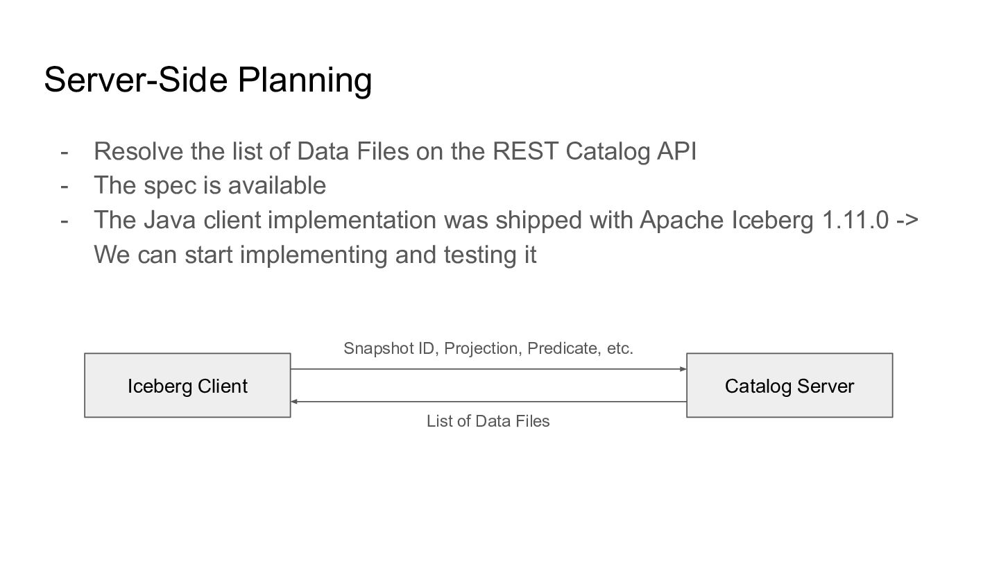
Task: Click the Java client implementation bullet line
Action: click(x=506, y=220)
